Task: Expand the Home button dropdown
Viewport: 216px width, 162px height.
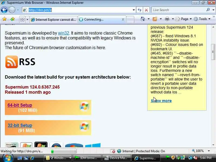Action: point(148,19)
